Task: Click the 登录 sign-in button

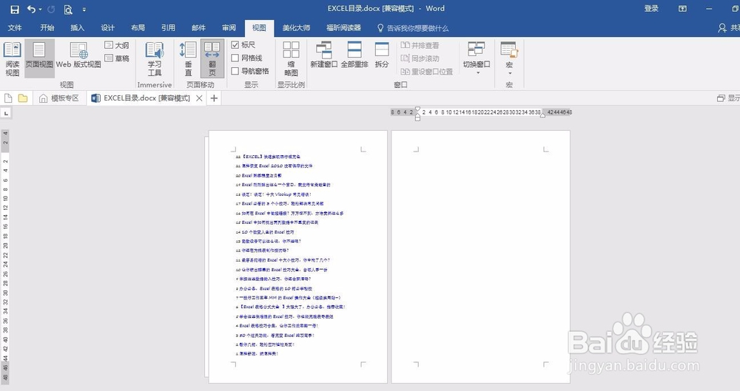Action: pyautogui.click(x=651, y=8)
